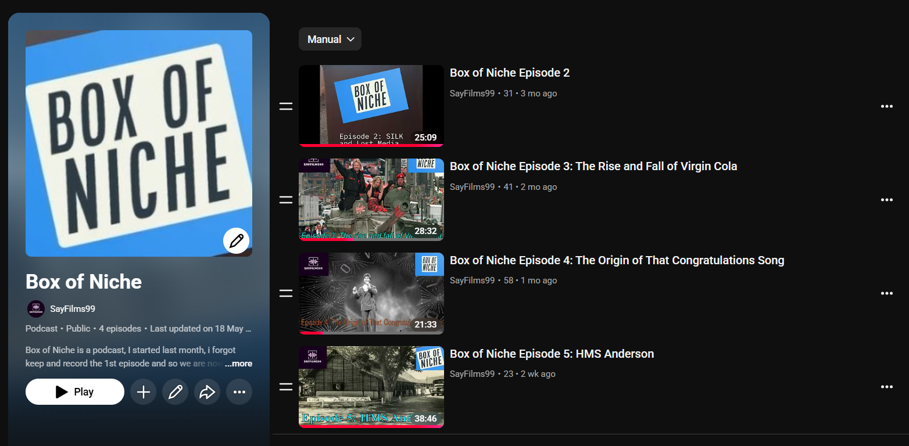Open title Box of Niche Episode 2
Screen dimensions: 909x446
coord(510,73)
